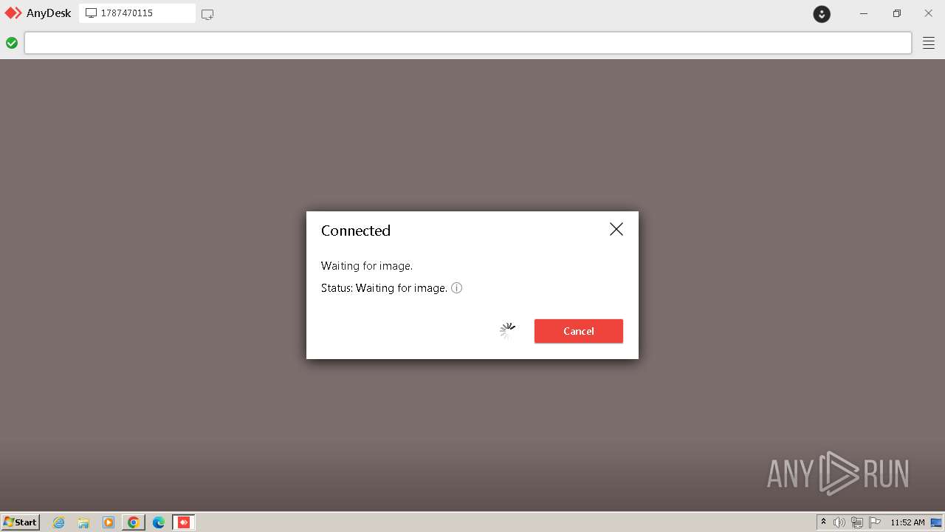Click the 'Status: Waiting for image.' line
The width and height of the screenshot is (945, 532).
pyautogui.click(x=385, y=288)
